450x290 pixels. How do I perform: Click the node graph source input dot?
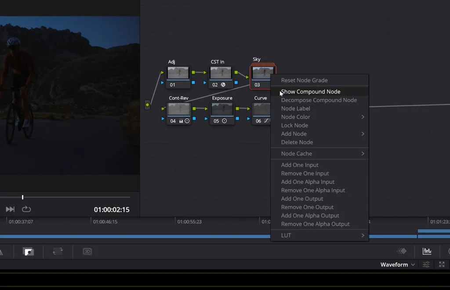[147, 105]
